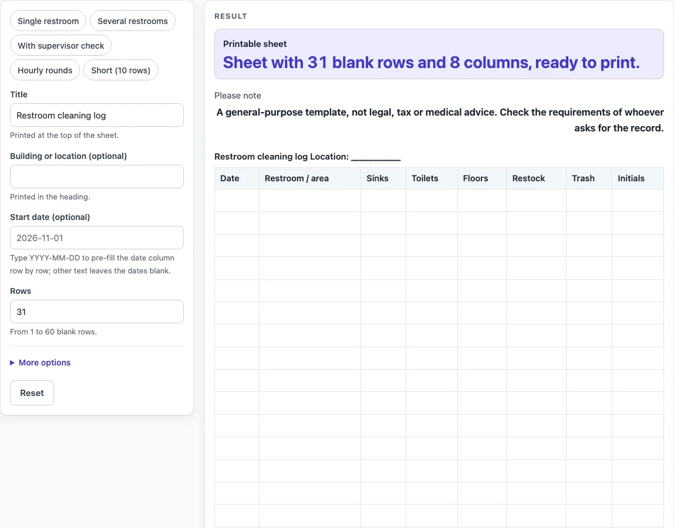Click the 'Restroom cleaning log Location' heading
Screen dimensions: 674x528
307,157
